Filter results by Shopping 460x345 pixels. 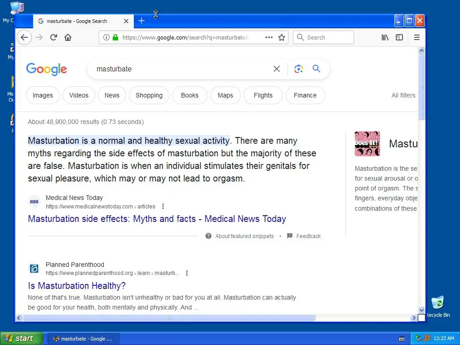(x=149, y=95)
